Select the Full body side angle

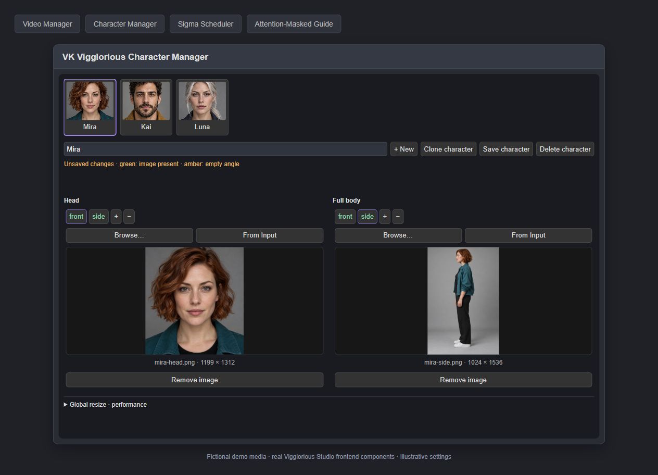point(368,217)
